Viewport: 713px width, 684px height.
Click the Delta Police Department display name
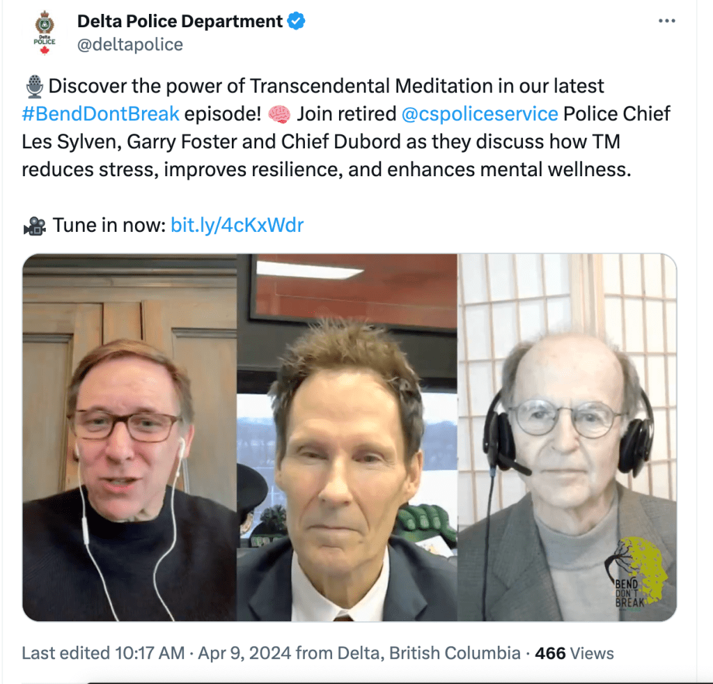point(180,22)
